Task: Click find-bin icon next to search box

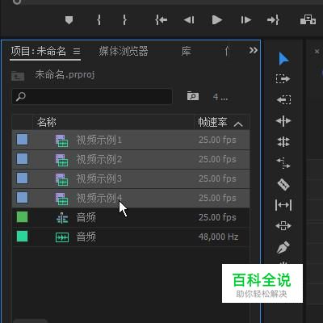Action: 193,96
